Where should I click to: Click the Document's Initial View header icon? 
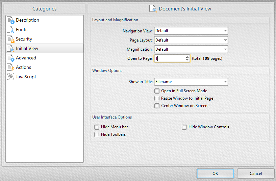click(x=153, y=8)
